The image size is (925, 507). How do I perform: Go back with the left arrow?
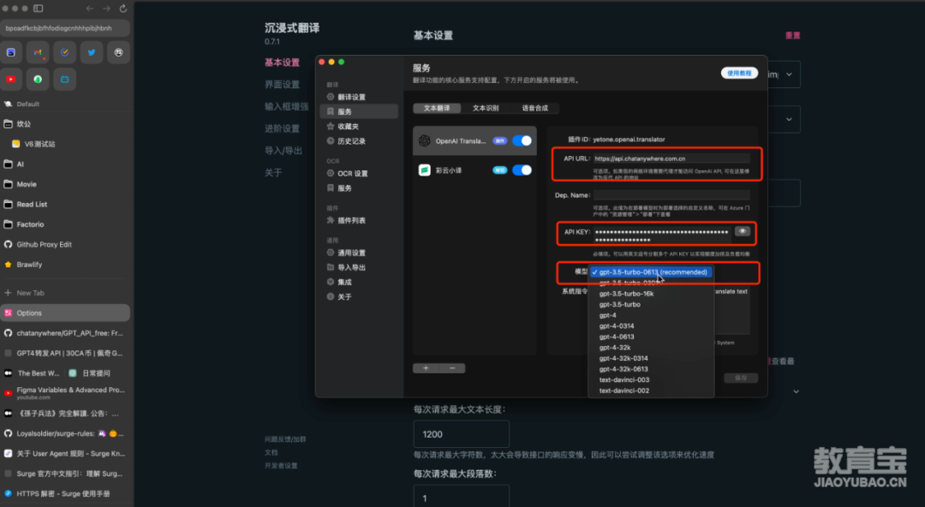[x=90, y=9]
